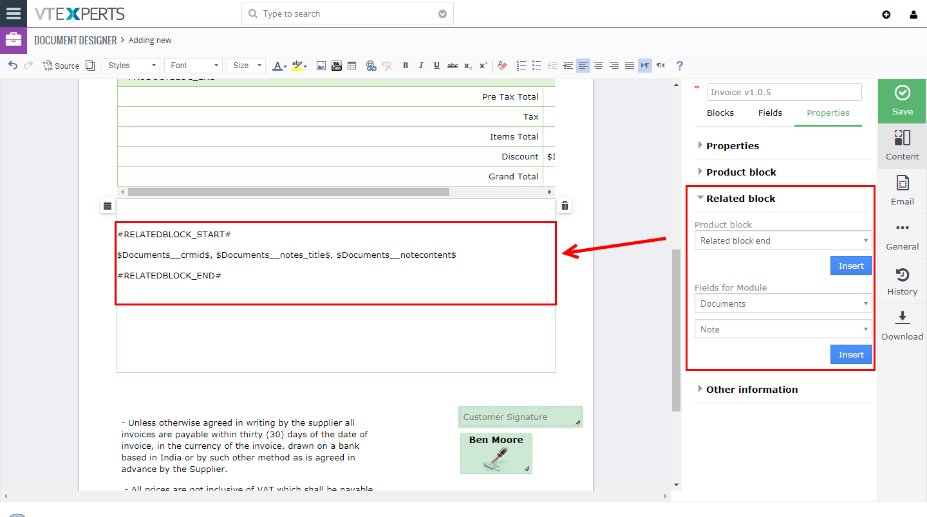This screenshot has height=517, width=927.
Task: Open the editor Source view
Action: 61,65
